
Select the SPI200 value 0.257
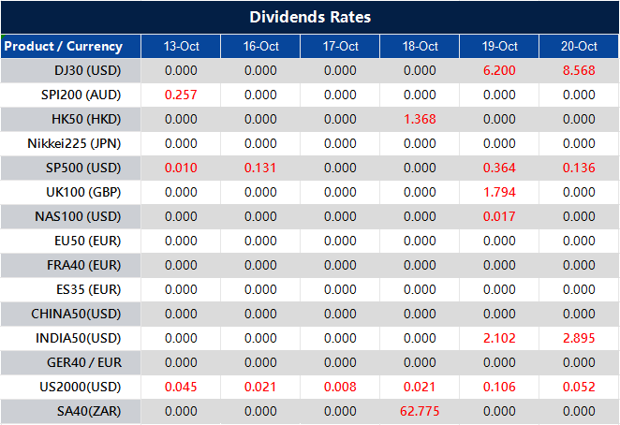[181, 95]
